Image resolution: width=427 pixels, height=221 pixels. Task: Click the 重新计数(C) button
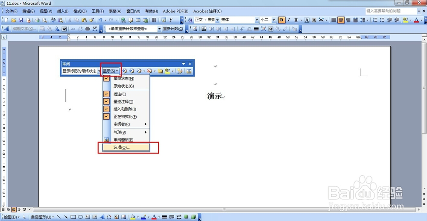click(173, 29)
